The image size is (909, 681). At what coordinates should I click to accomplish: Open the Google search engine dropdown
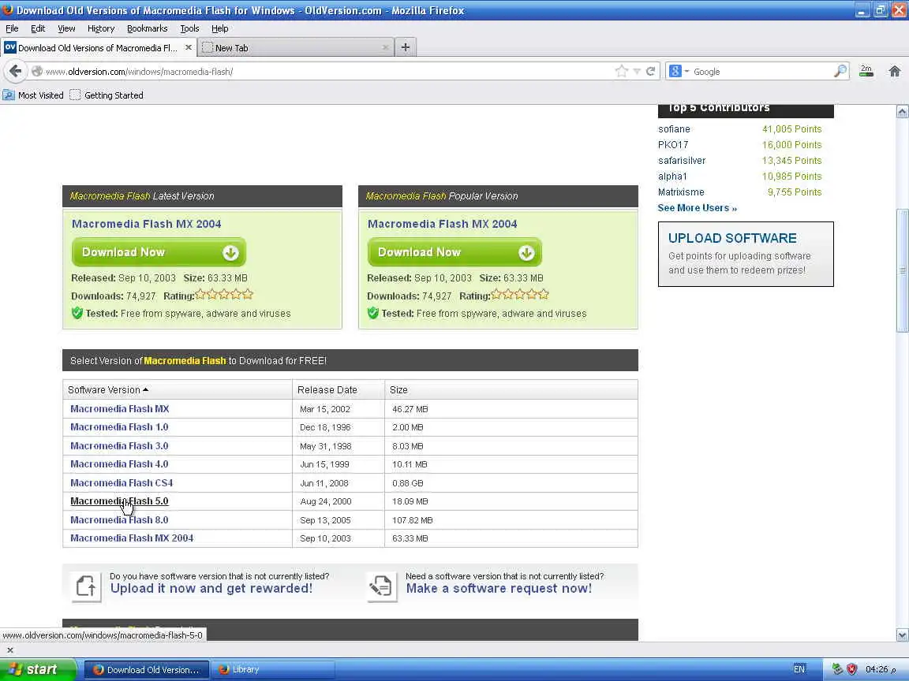(x=679, y=71)
